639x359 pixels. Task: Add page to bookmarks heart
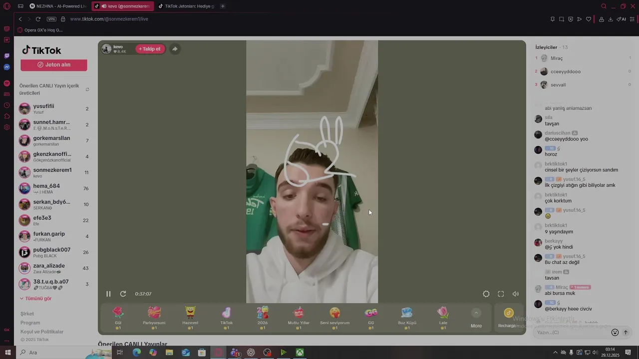coord(589,19)
